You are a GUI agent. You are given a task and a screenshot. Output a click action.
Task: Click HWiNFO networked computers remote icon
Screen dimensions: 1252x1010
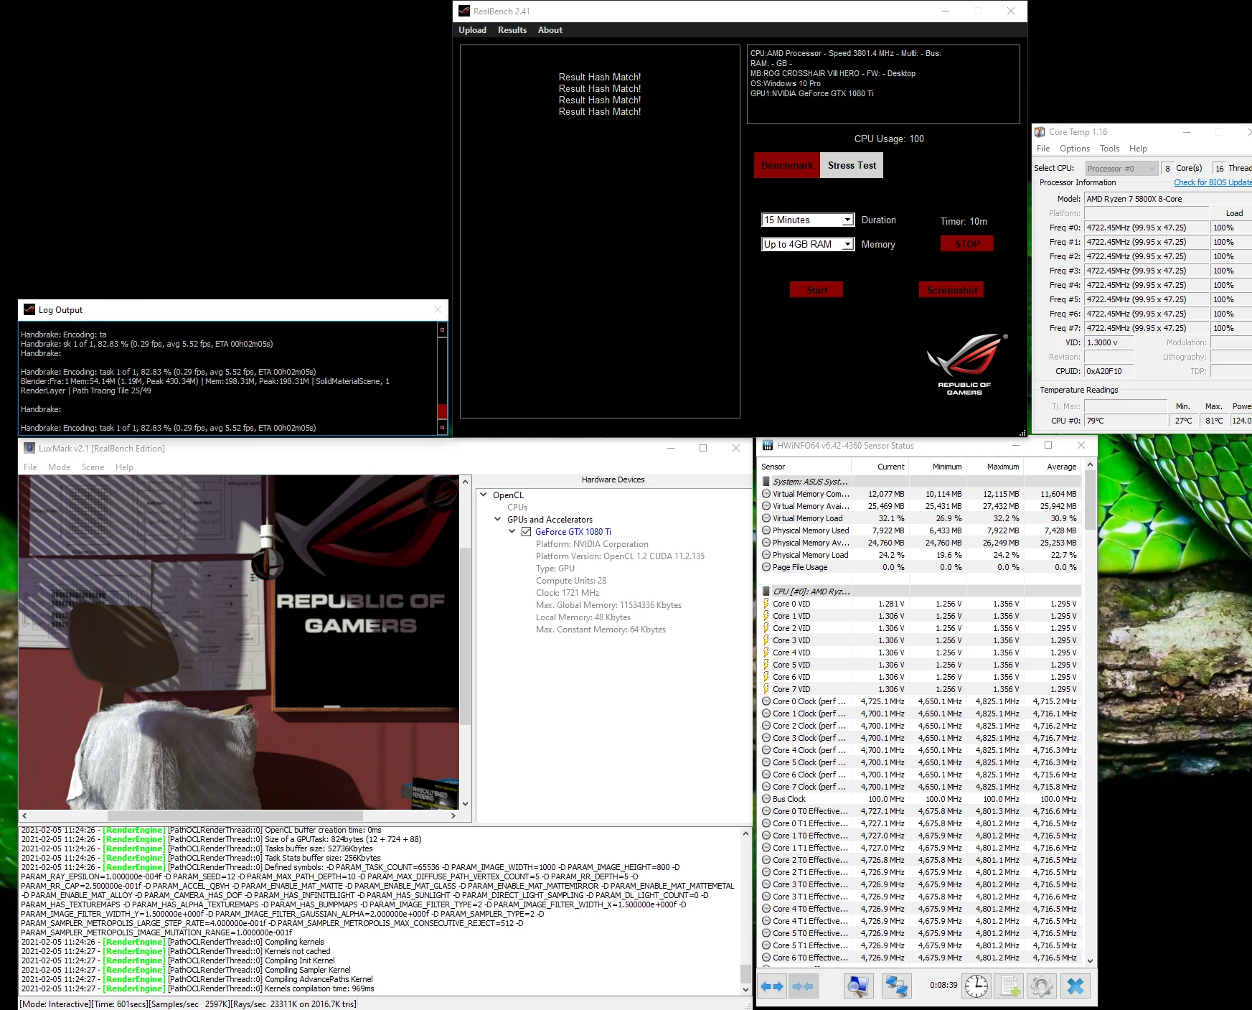pos(896,986)
